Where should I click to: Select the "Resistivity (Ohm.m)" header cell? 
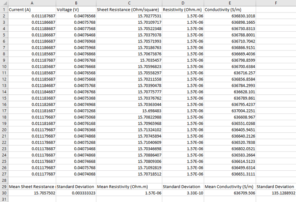183,10
